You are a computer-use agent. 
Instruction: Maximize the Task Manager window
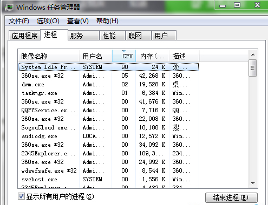point(237,5)
